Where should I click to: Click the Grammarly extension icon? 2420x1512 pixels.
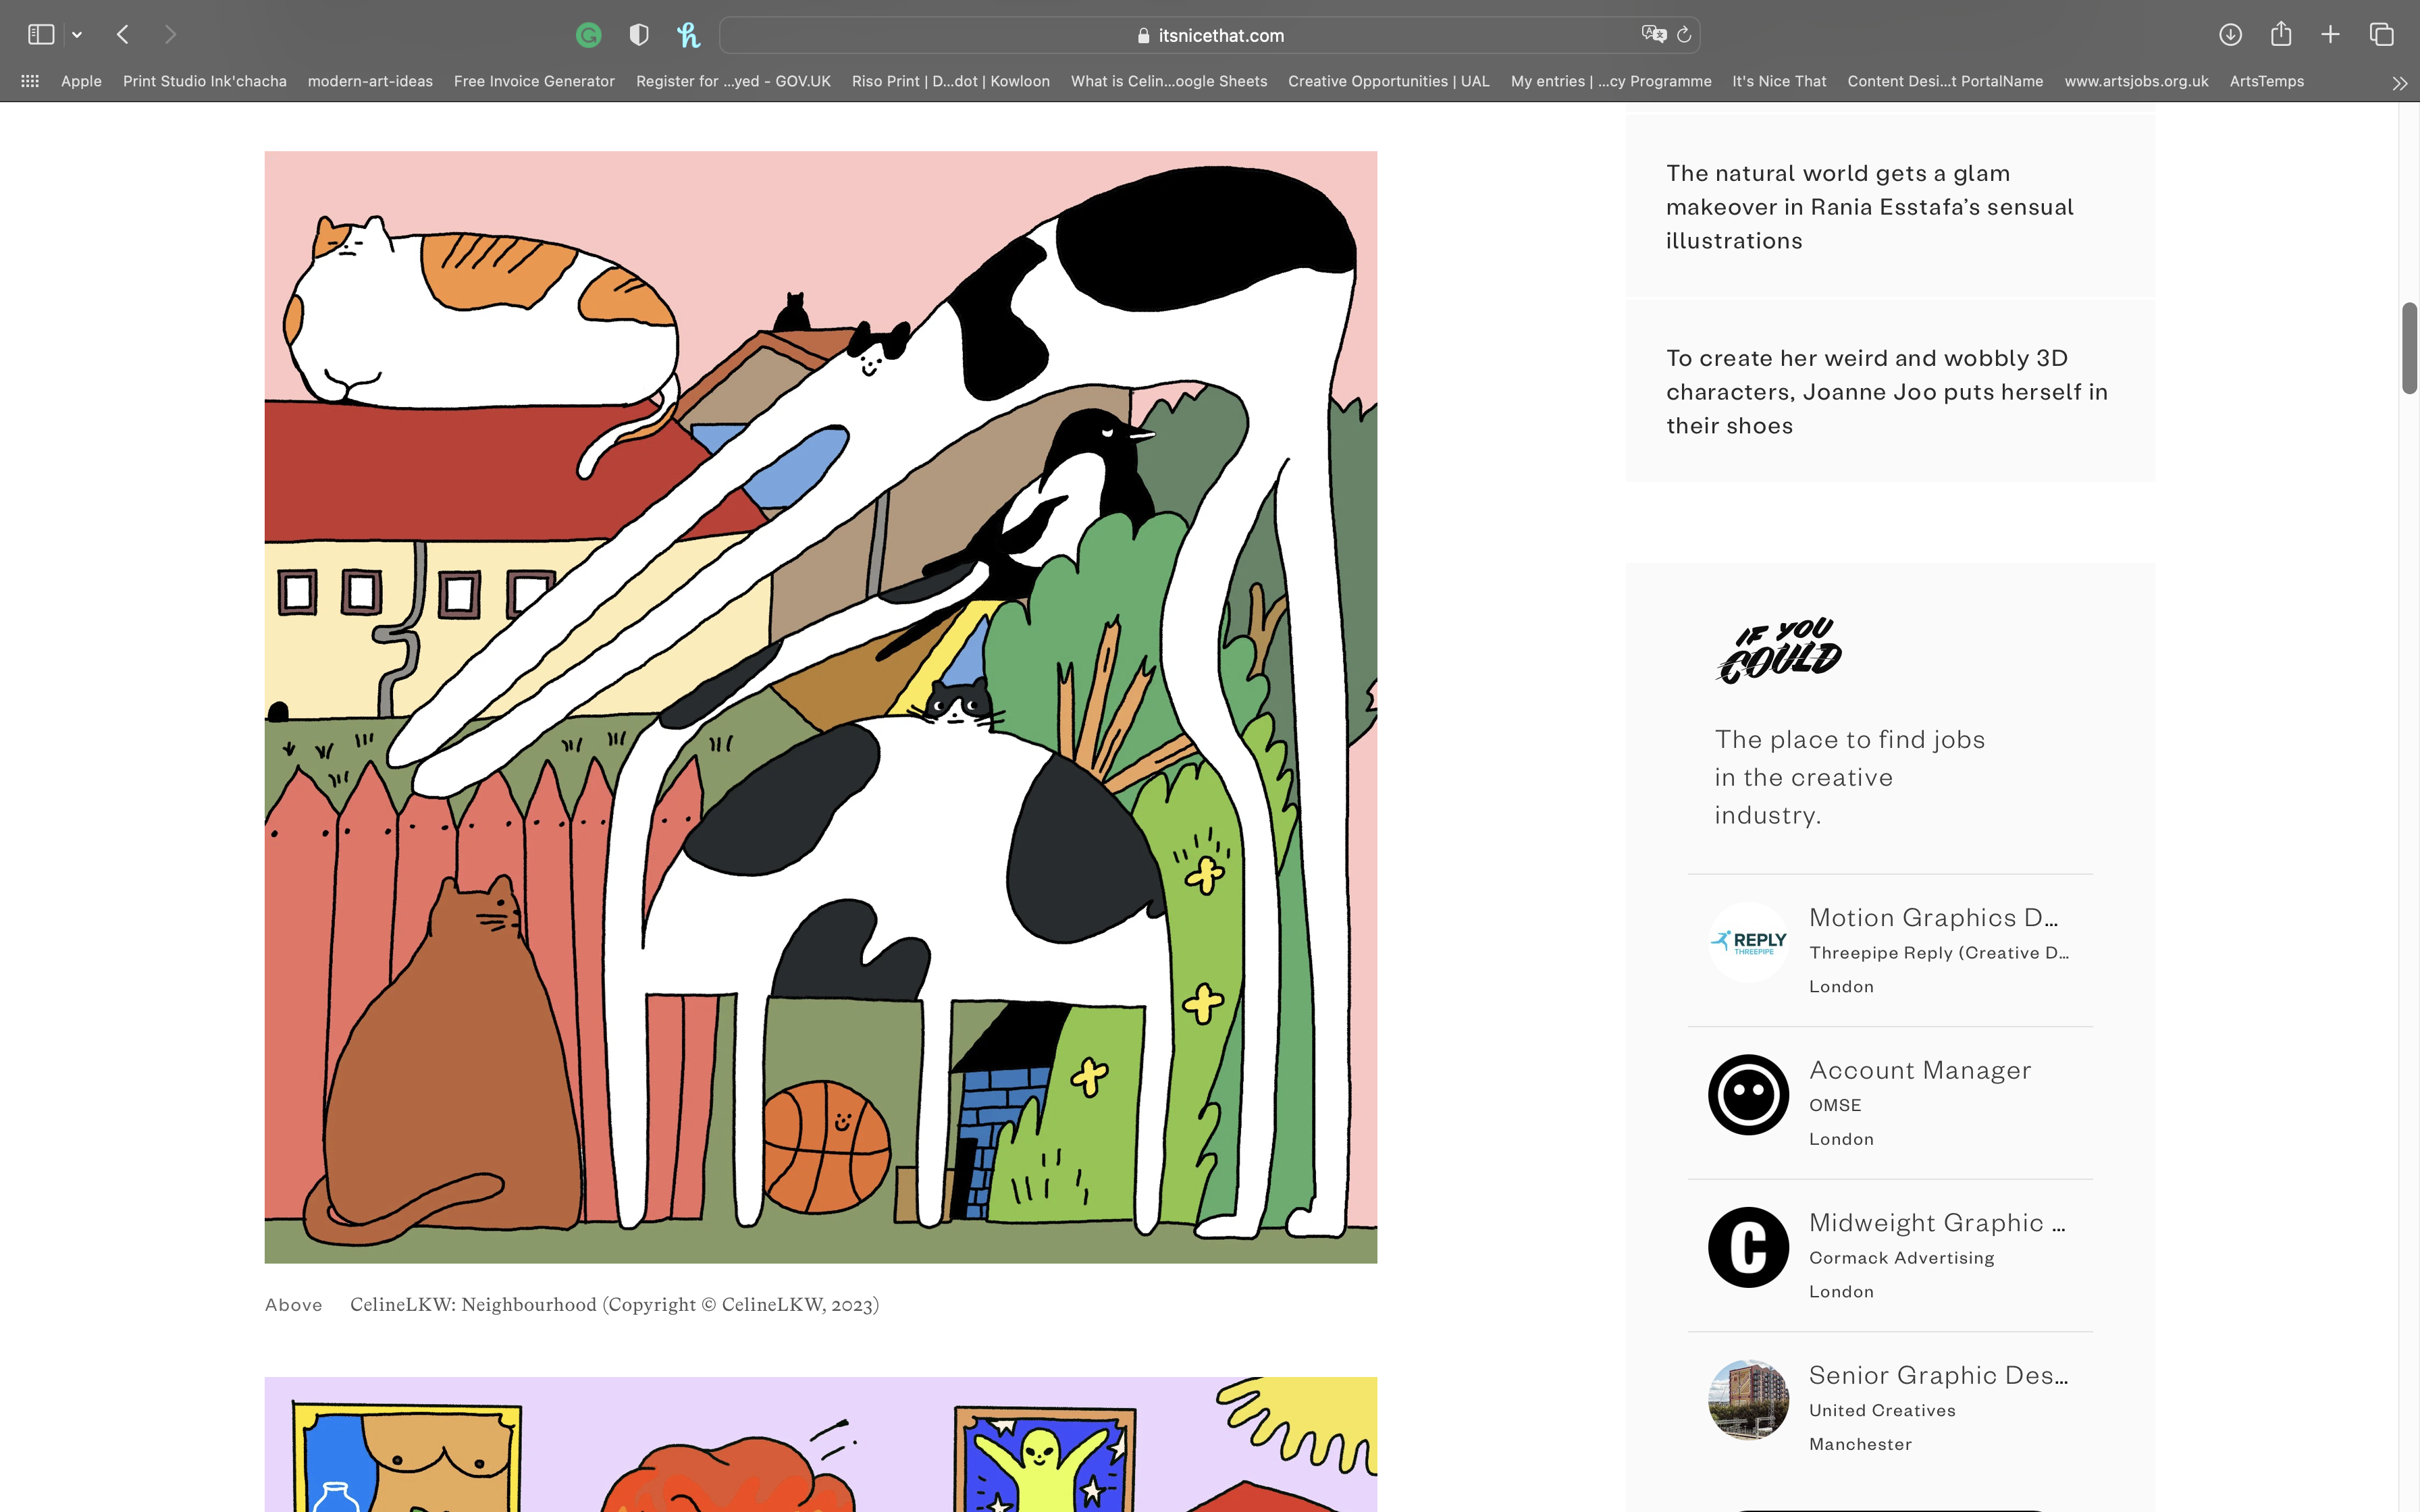(x=589, y=36)
